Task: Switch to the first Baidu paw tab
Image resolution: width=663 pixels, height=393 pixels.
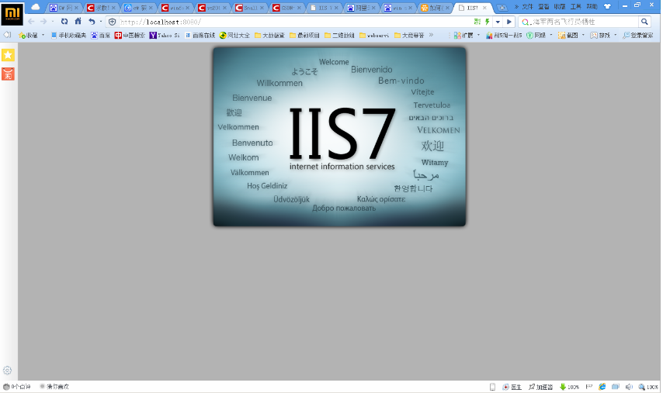Action: (63, 8)
